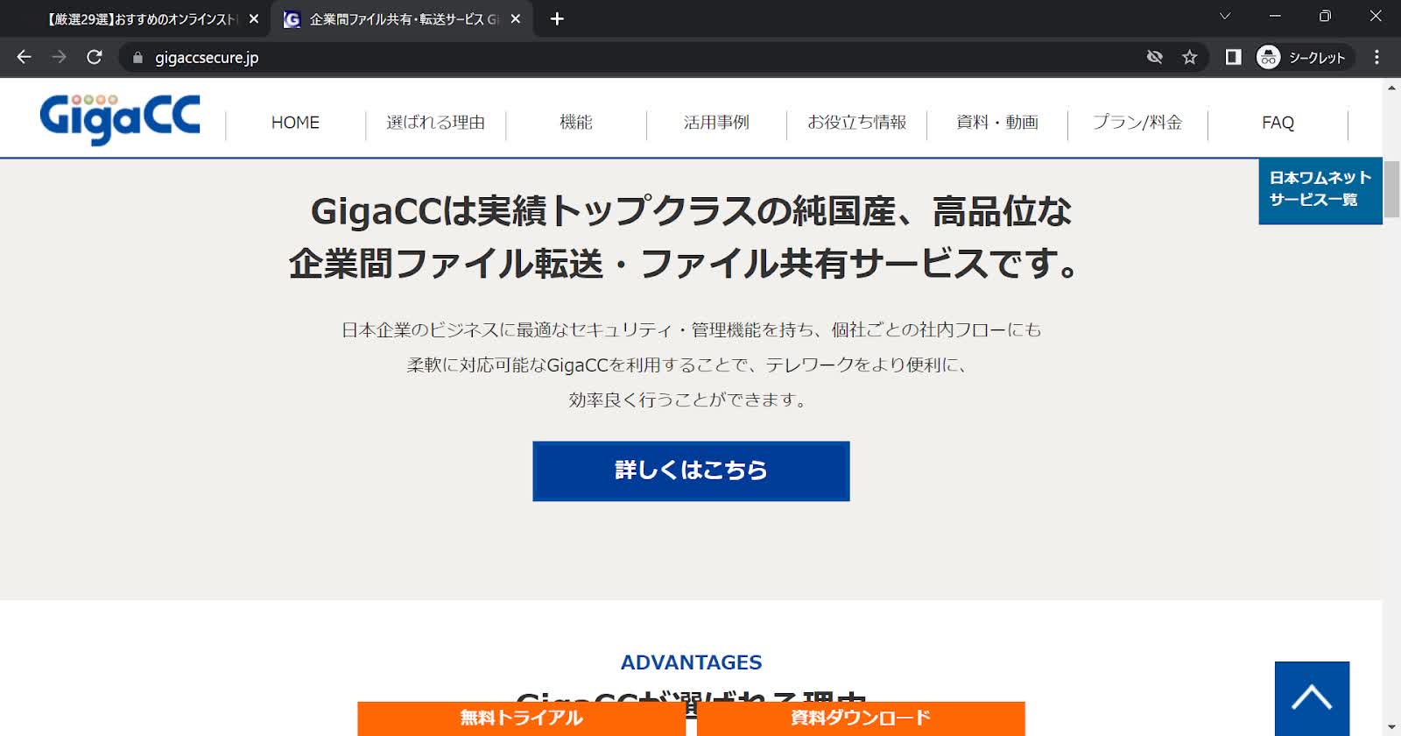Click the 日本ワムネット サービス一覧 side button
The width and height of the screenshot is (1401, 736).
coord(1320,191)
